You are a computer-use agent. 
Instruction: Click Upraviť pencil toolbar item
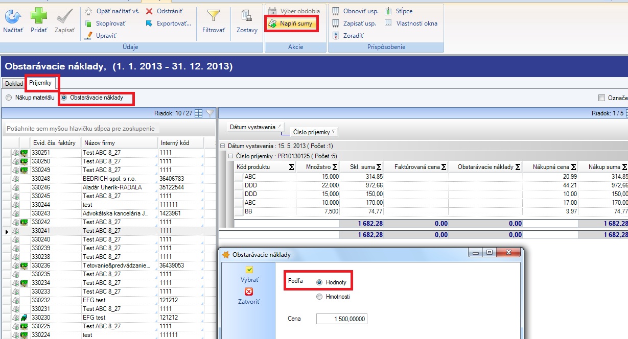pyautogui.click(x=101, y=35)
